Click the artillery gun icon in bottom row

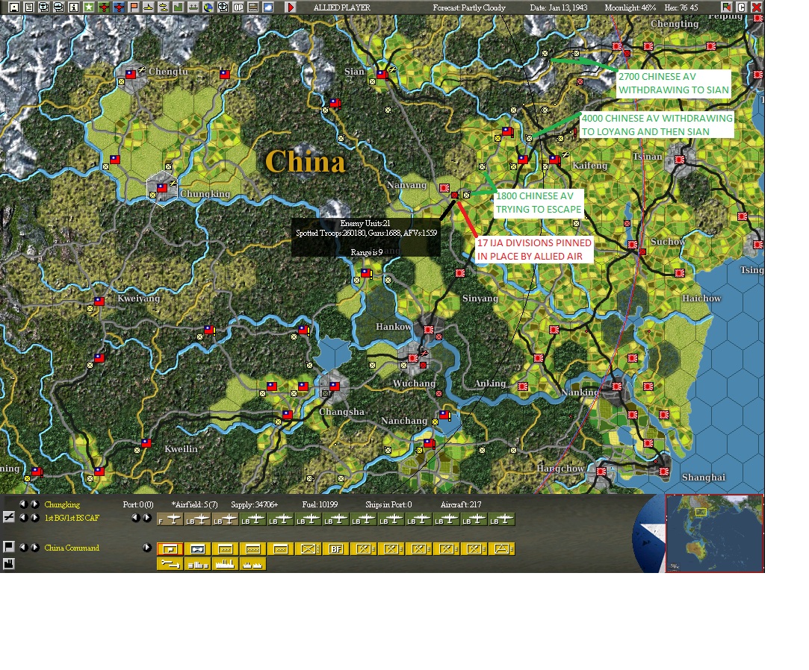[170, 564]
